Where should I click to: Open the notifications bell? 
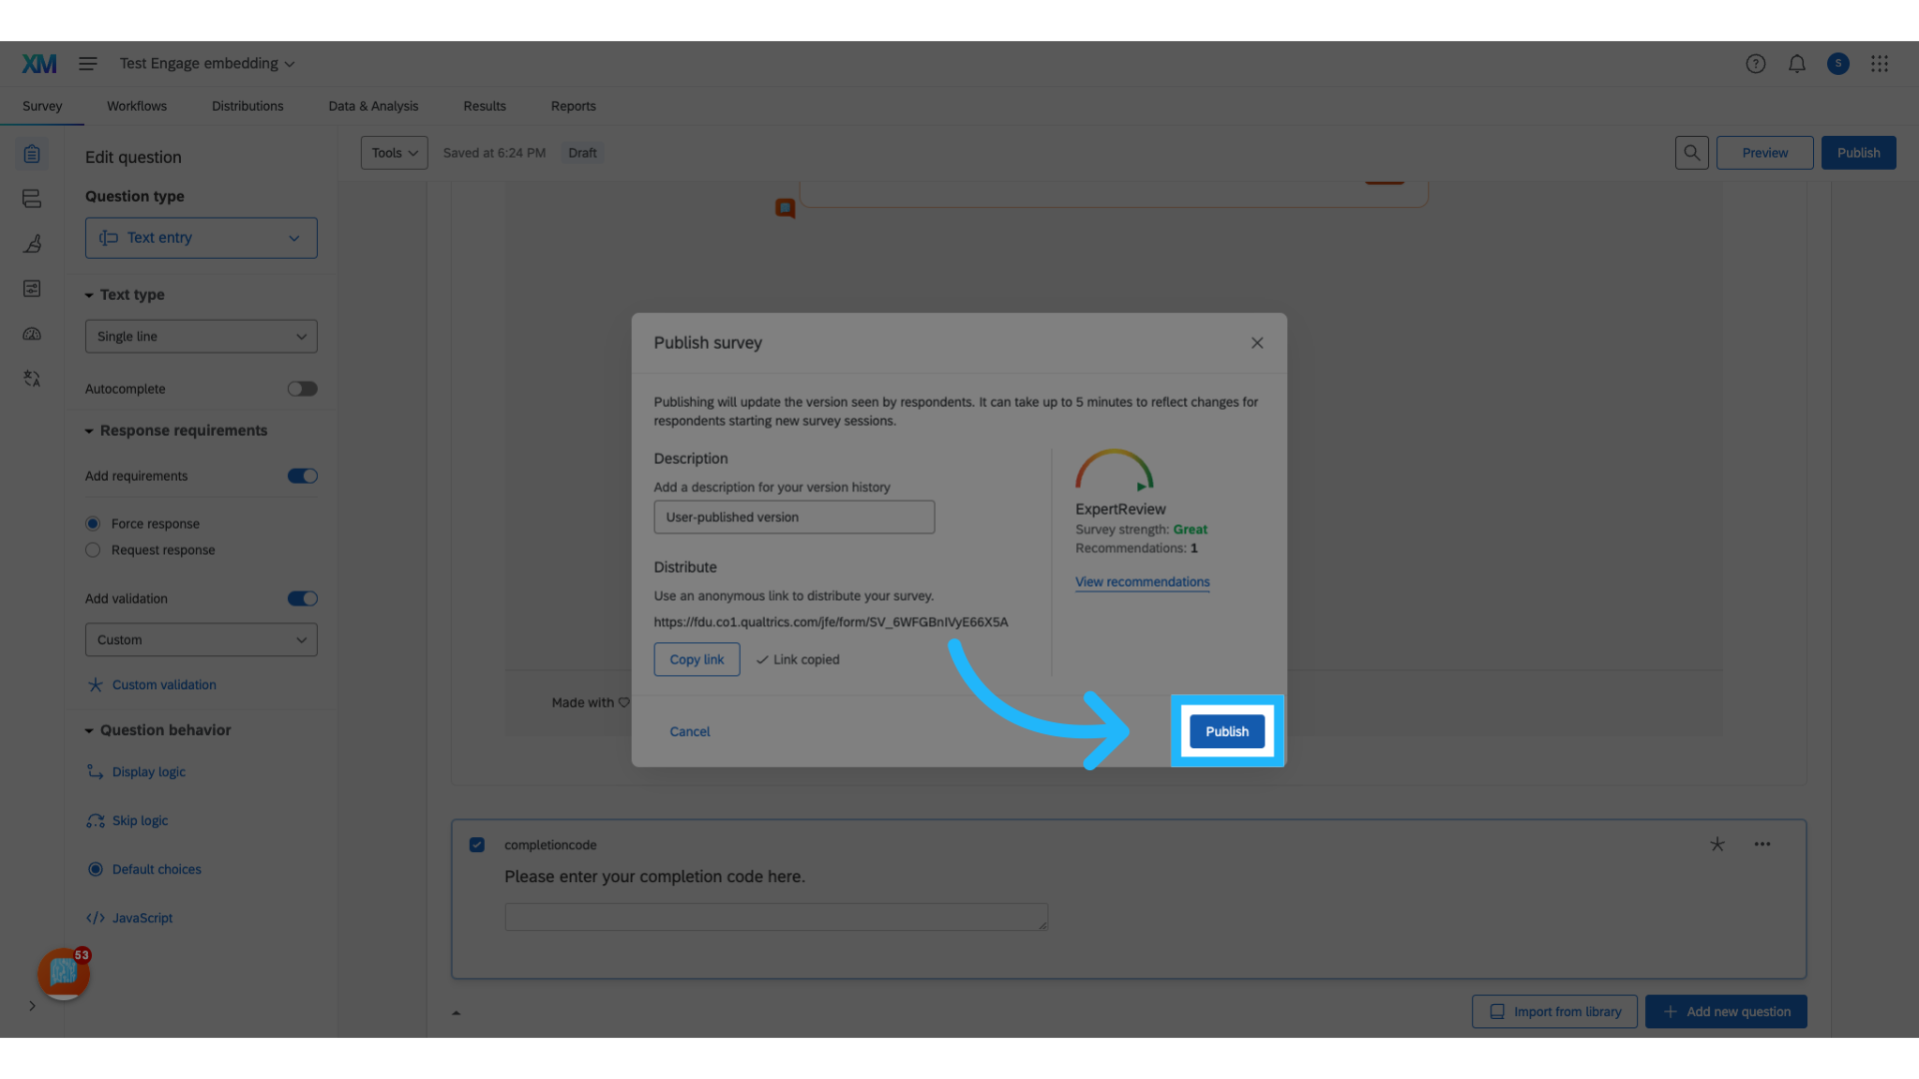pos(1797,64)
